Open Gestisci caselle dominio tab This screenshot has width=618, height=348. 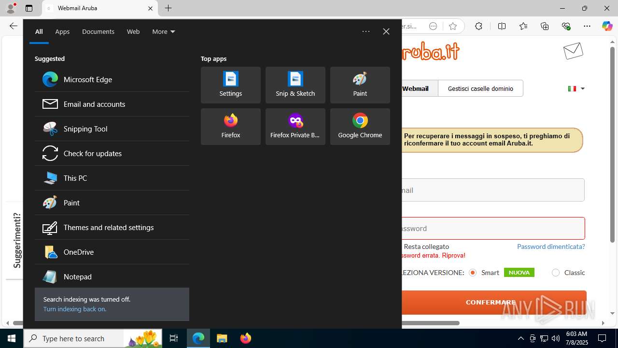pyautogui.click(x=480, y=88)
